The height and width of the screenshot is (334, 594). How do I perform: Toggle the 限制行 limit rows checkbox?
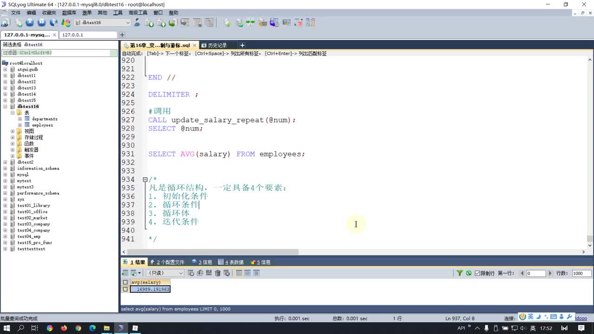coord(477,273)
